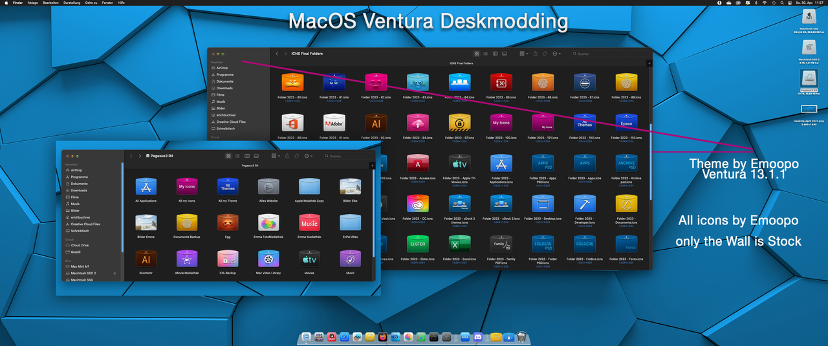Switch Pegasus3 R4 window to gallery view

point(256,156)
